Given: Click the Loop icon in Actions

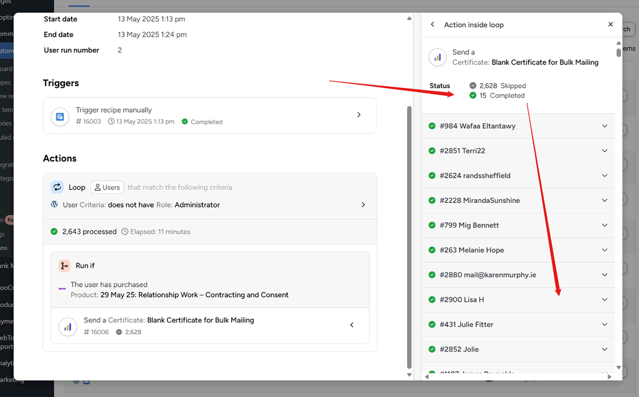Looking at the screenshot, I should tap(57, 187).
